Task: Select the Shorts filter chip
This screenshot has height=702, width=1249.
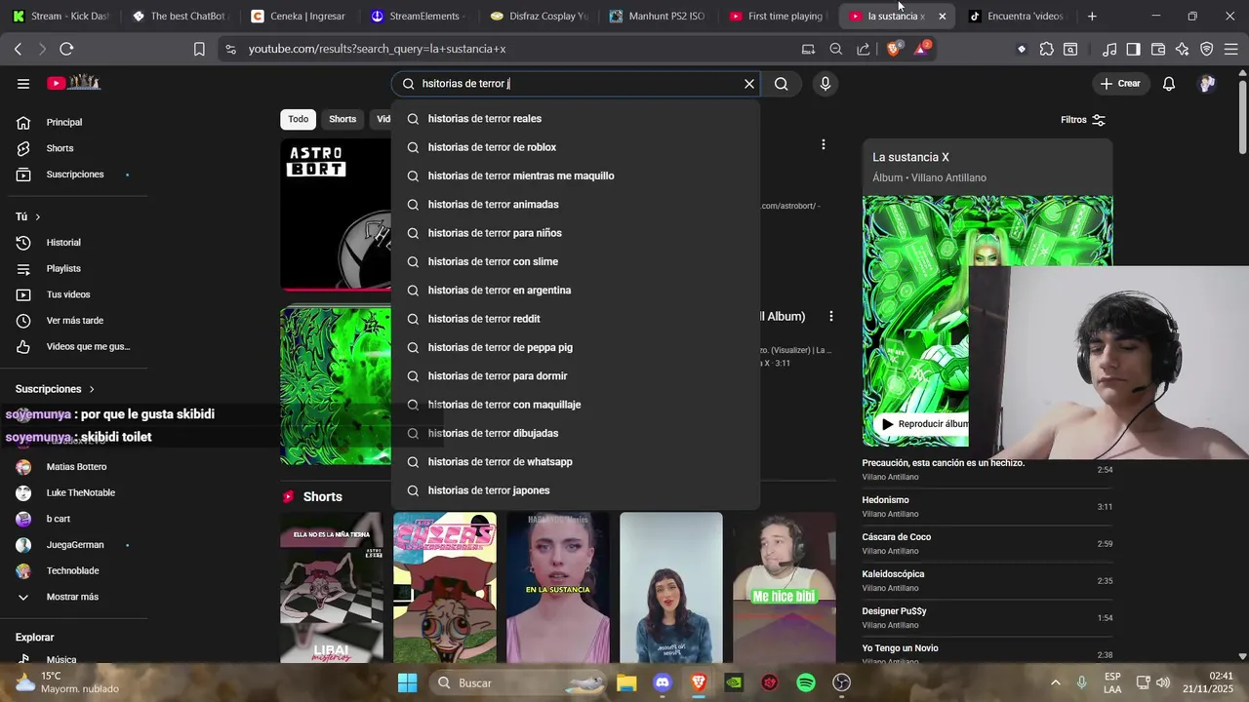Action: pyautogui.click(x=342, y=119)
